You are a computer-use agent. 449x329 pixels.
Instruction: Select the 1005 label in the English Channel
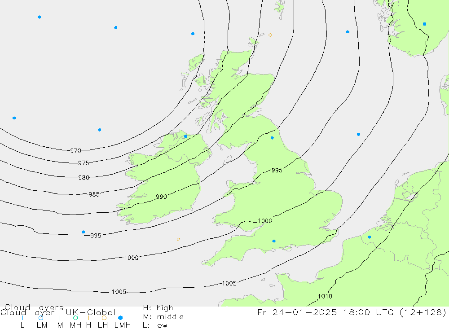coord(229,284)
